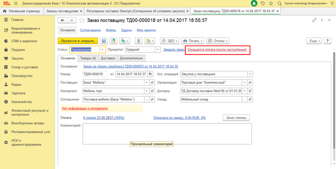
Task: Click the open icon beside the Поставщик field
Action: pyautogui.click(x=152, y=82)
